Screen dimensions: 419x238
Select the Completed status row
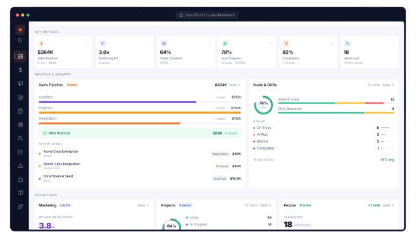point(323,148)
